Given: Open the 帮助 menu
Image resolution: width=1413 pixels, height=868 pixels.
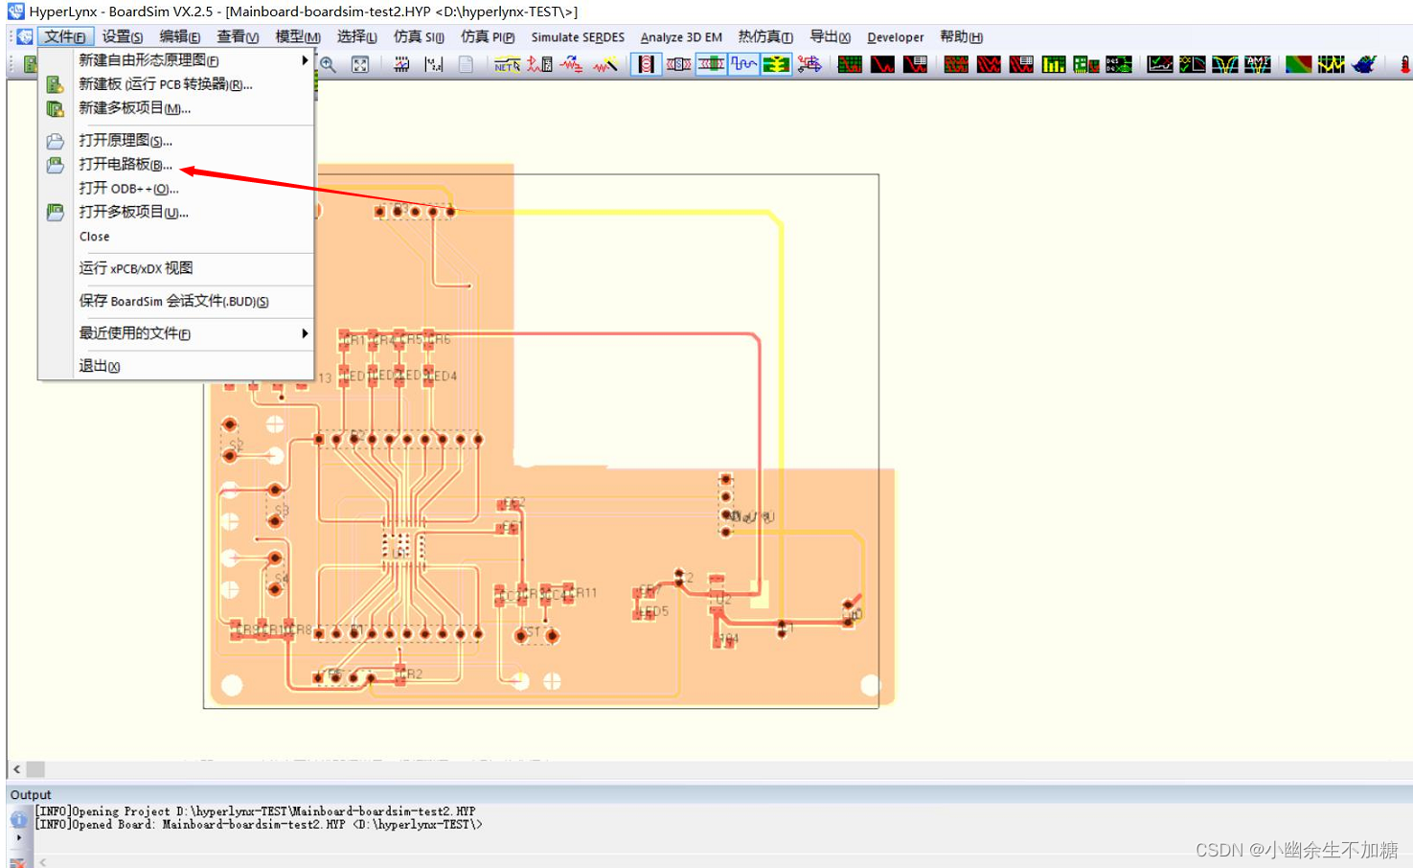Looking at the screenshot, I should [961, 36].
